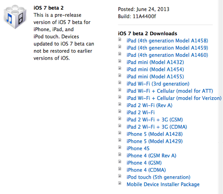Open Mobile Device Installer Package link
The width and height of the screenshot is (223, 194).
point(163,184)
